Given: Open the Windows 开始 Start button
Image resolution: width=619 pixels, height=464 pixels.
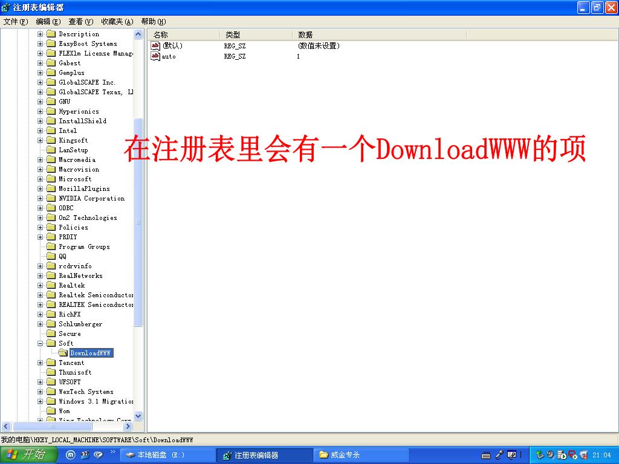Looking at the screenshot, I should [x=29, y=455].
